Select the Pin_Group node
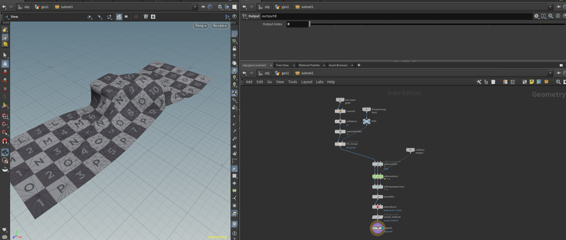 click(x=340, y=144)
